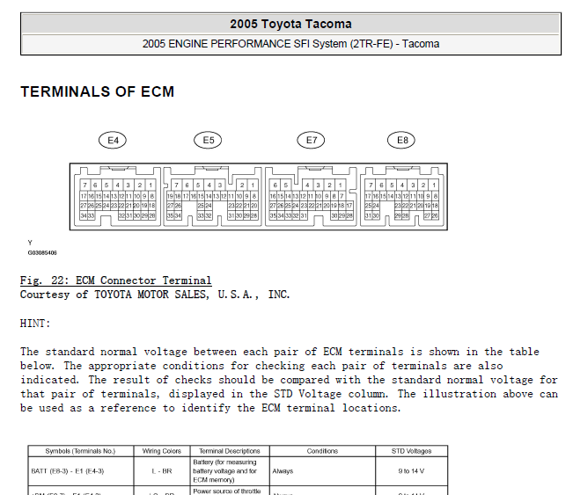Click the 'Courtesy of TOYOTA MOTOR SALES' line
The height and width of the screenshot is (495, 573).
click(x=155, y=295)
